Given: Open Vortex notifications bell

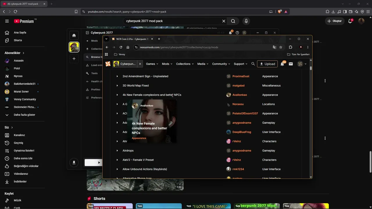Looking at the screenshot, I should [x=230, y=33].
